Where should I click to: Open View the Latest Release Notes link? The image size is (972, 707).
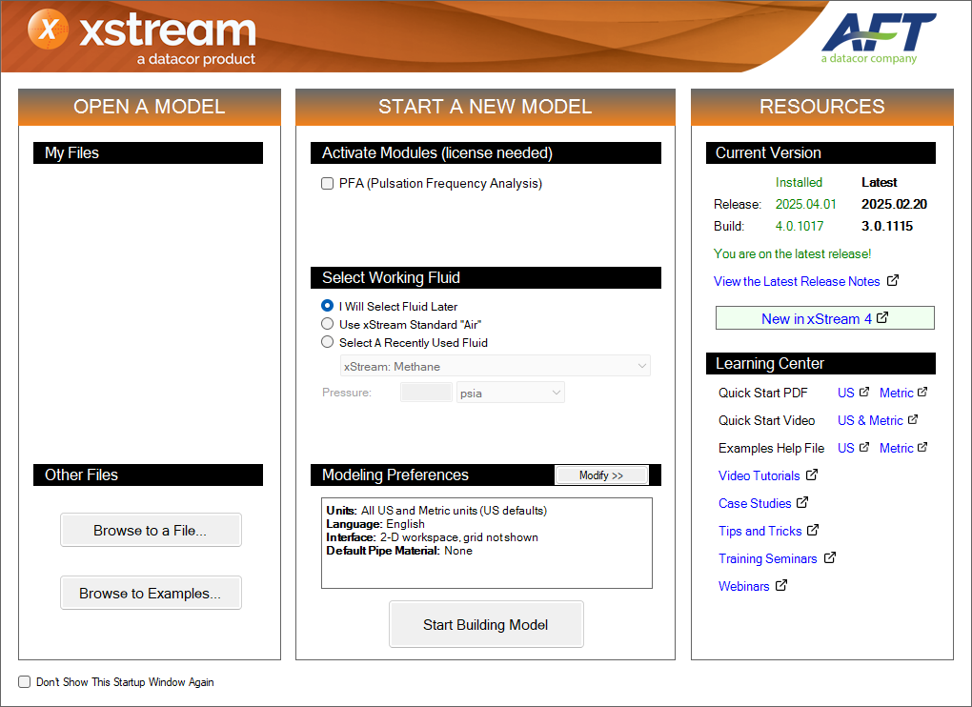pos(797,281)
